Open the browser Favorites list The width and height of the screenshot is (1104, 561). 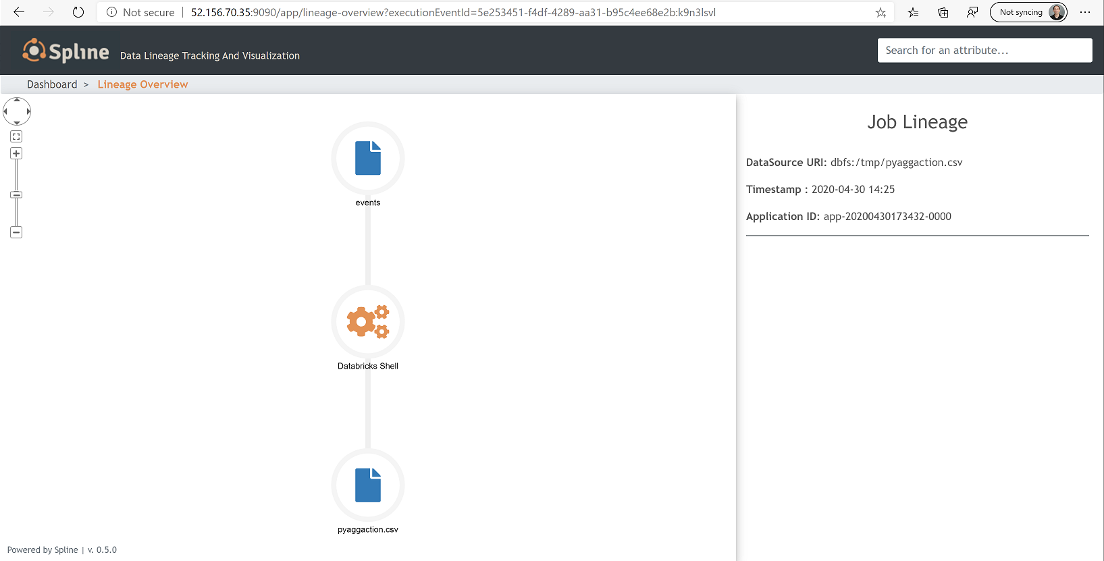914,12
